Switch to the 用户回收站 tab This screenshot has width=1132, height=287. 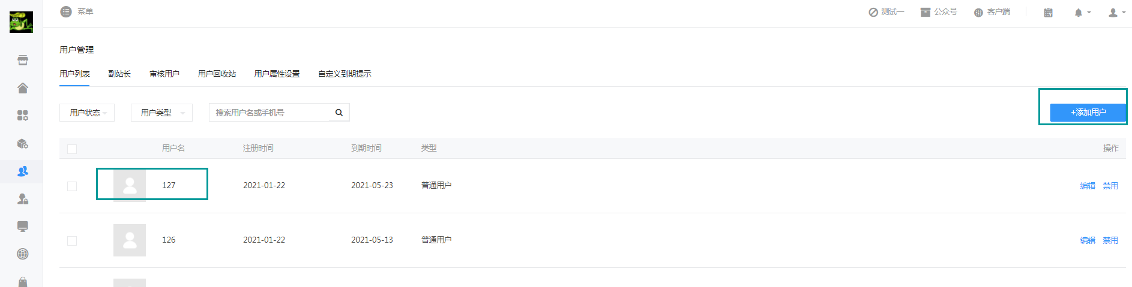(x=217, y=74)
